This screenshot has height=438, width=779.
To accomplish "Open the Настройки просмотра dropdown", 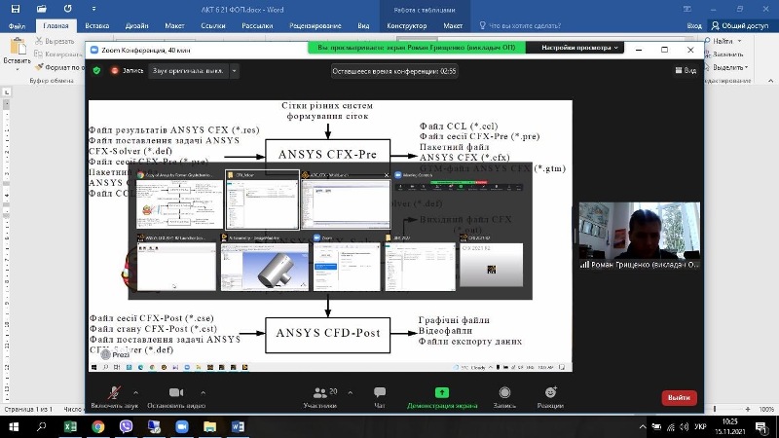I will point(579,48).
